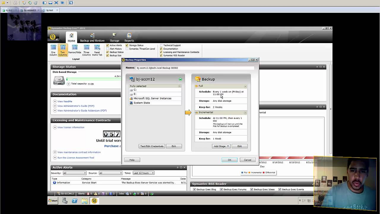Open Source dropdown in Active Alerts
The height and width of the screenshot is (214, 380).
[x=110, y=173]
